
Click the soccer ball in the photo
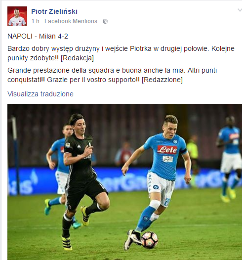(149, 240)
